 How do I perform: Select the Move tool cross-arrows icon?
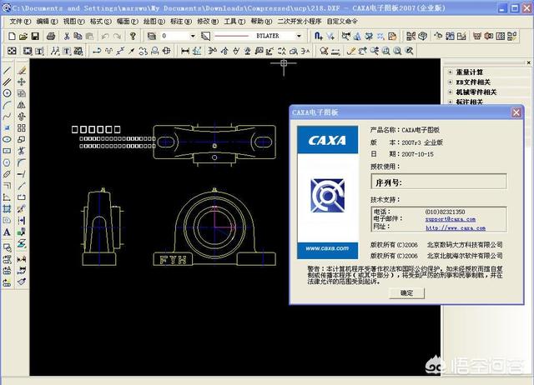tap(22, 82)
